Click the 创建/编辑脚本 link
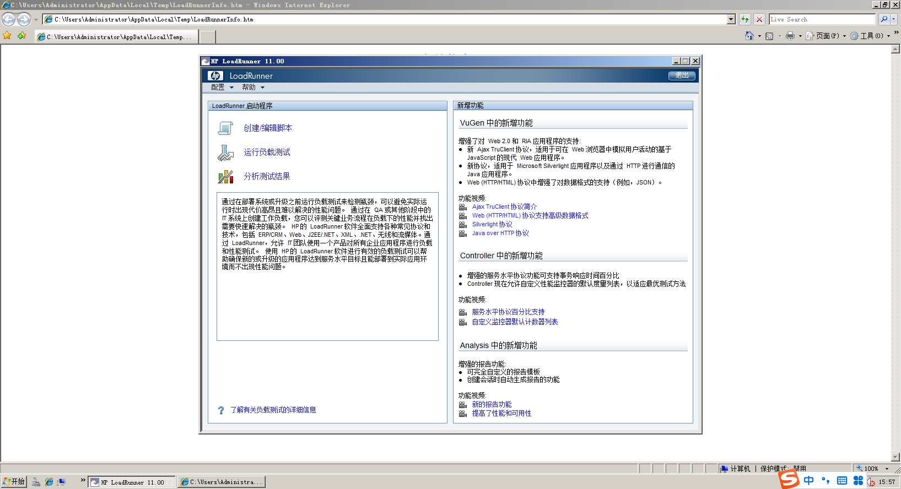This screenshot has width=901, height=489. point(268,128)
